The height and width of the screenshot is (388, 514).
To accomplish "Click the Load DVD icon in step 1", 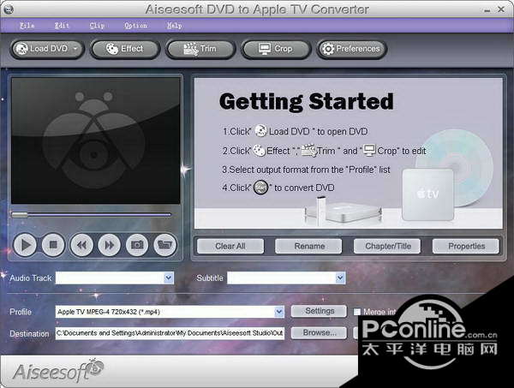I will 261,131.
